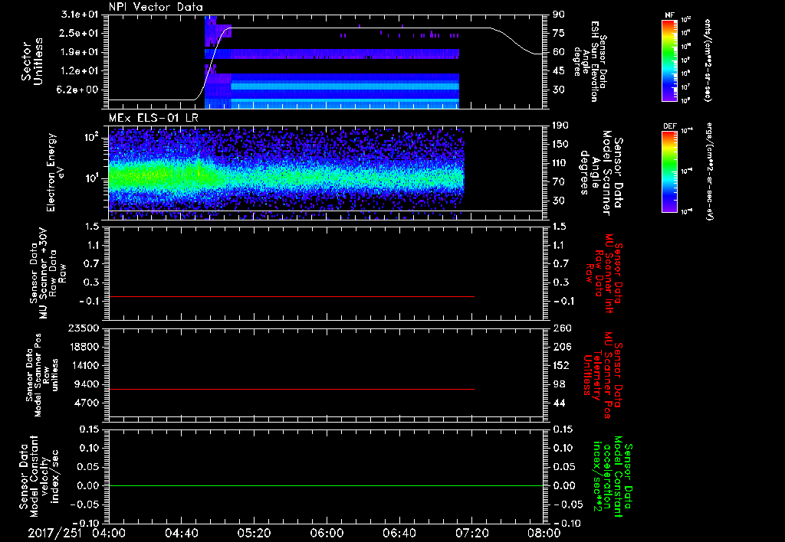Click the 23500 scanner position tick
This screenshot has width=785, height=542.
[83, 328]
